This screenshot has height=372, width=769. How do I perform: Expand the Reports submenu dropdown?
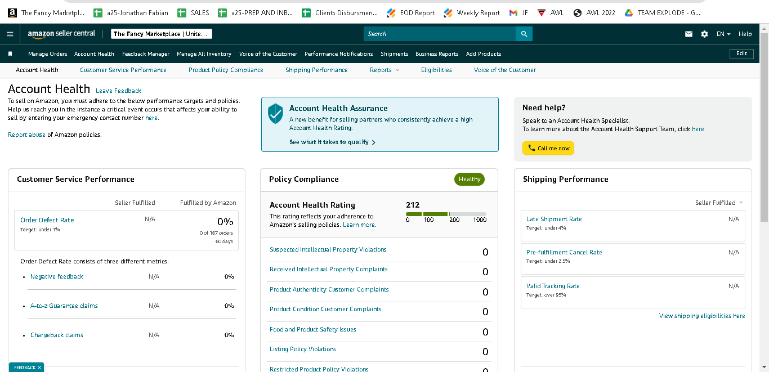coord(384,70)
